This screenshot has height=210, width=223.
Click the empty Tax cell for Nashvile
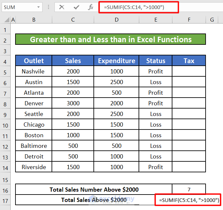[x=189, y=71]
